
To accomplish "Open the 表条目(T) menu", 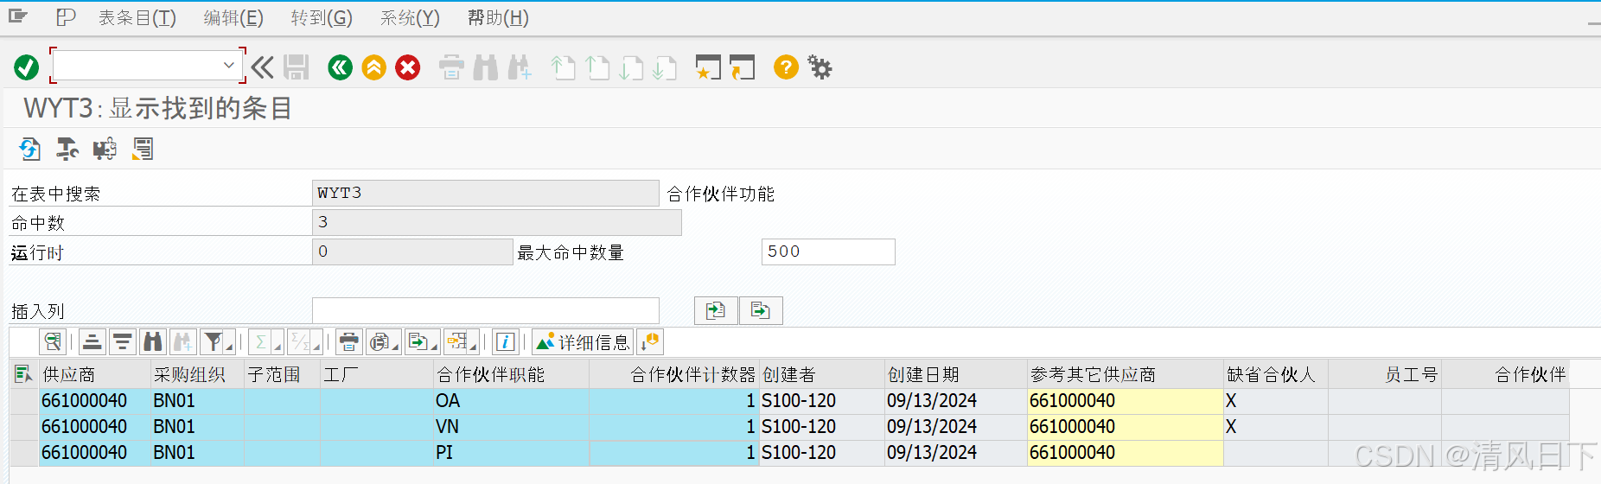I will pos(137,18).
